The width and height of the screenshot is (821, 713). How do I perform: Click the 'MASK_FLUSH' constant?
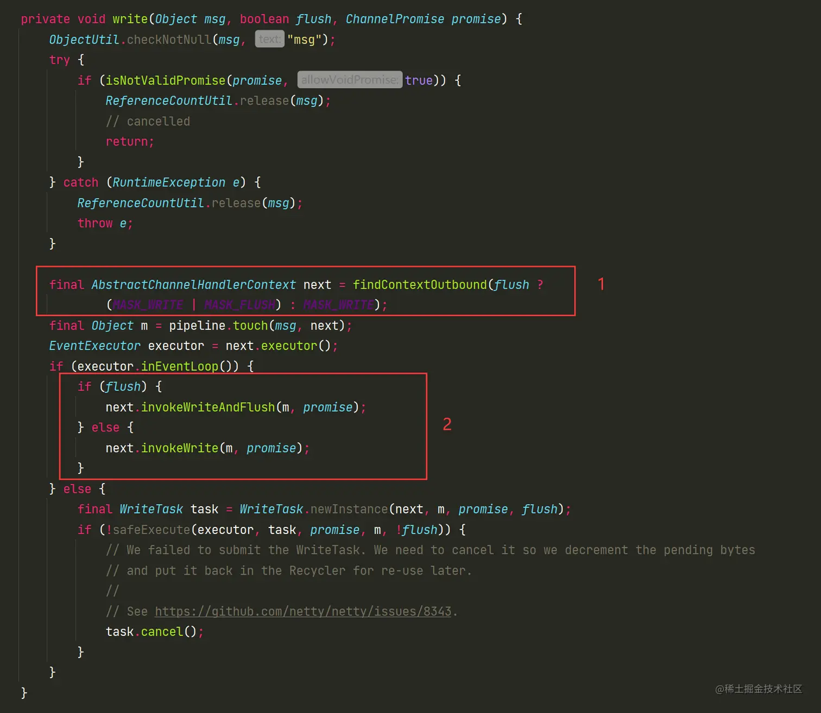tap(239, 305)
